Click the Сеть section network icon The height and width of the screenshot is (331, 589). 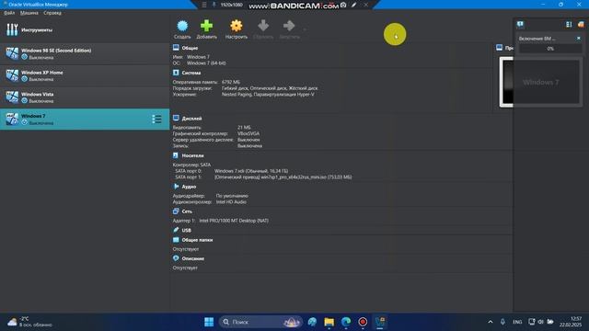point(176,211)
